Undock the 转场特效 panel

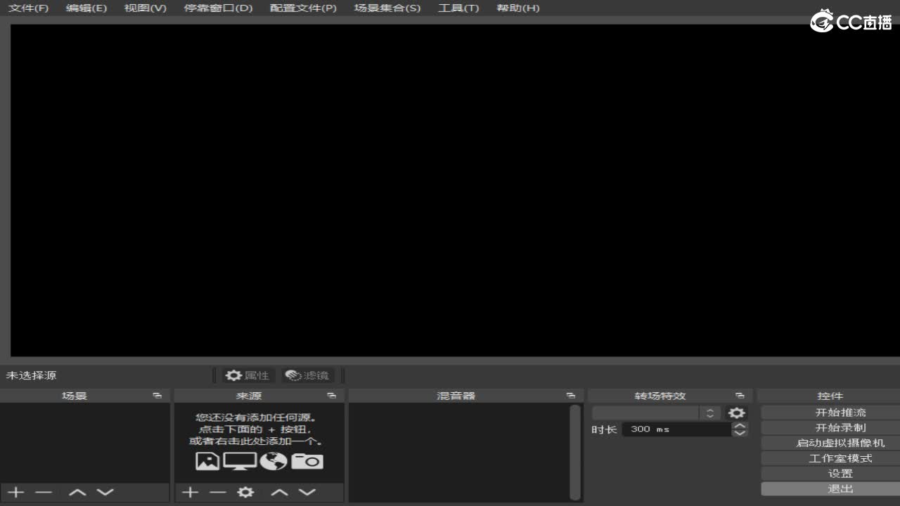[x=740, y=396]
